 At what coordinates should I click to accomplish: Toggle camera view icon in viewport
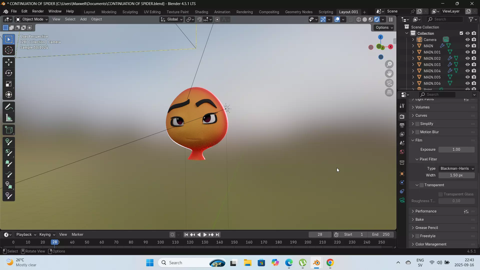pyautogui.click(x=389, y=83)
